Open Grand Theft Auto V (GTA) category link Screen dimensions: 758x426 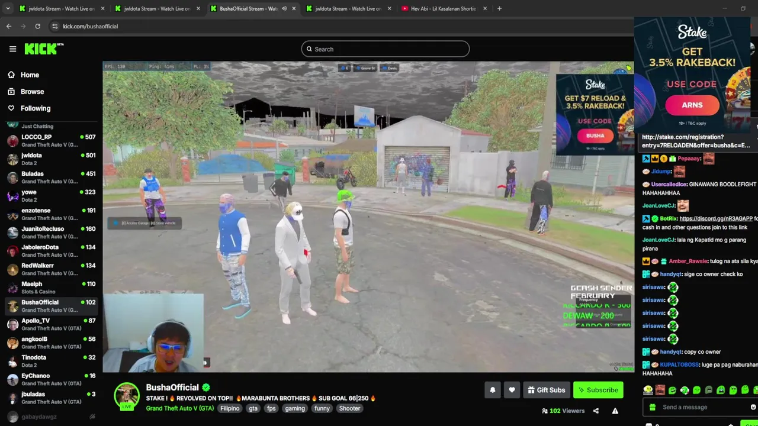click(180, 408)
